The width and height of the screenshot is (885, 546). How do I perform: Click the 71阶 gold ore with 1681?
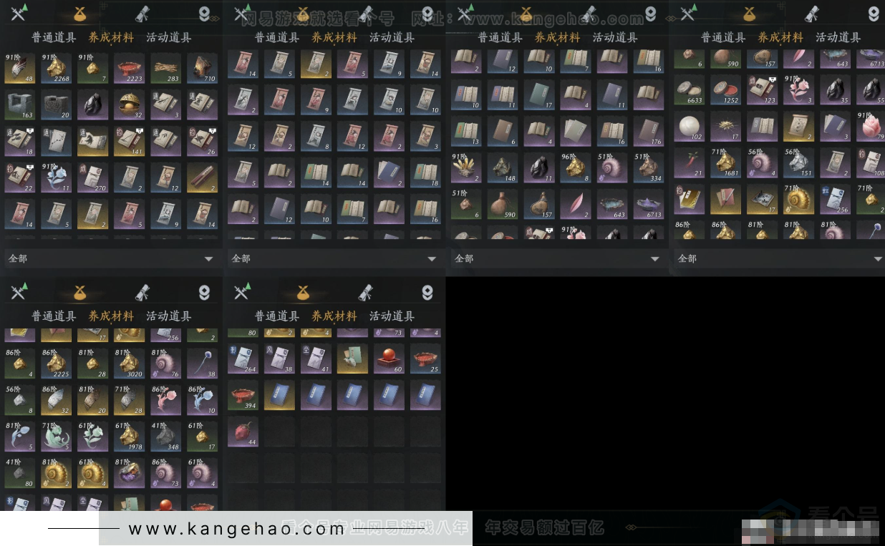[x=725, y=162]
